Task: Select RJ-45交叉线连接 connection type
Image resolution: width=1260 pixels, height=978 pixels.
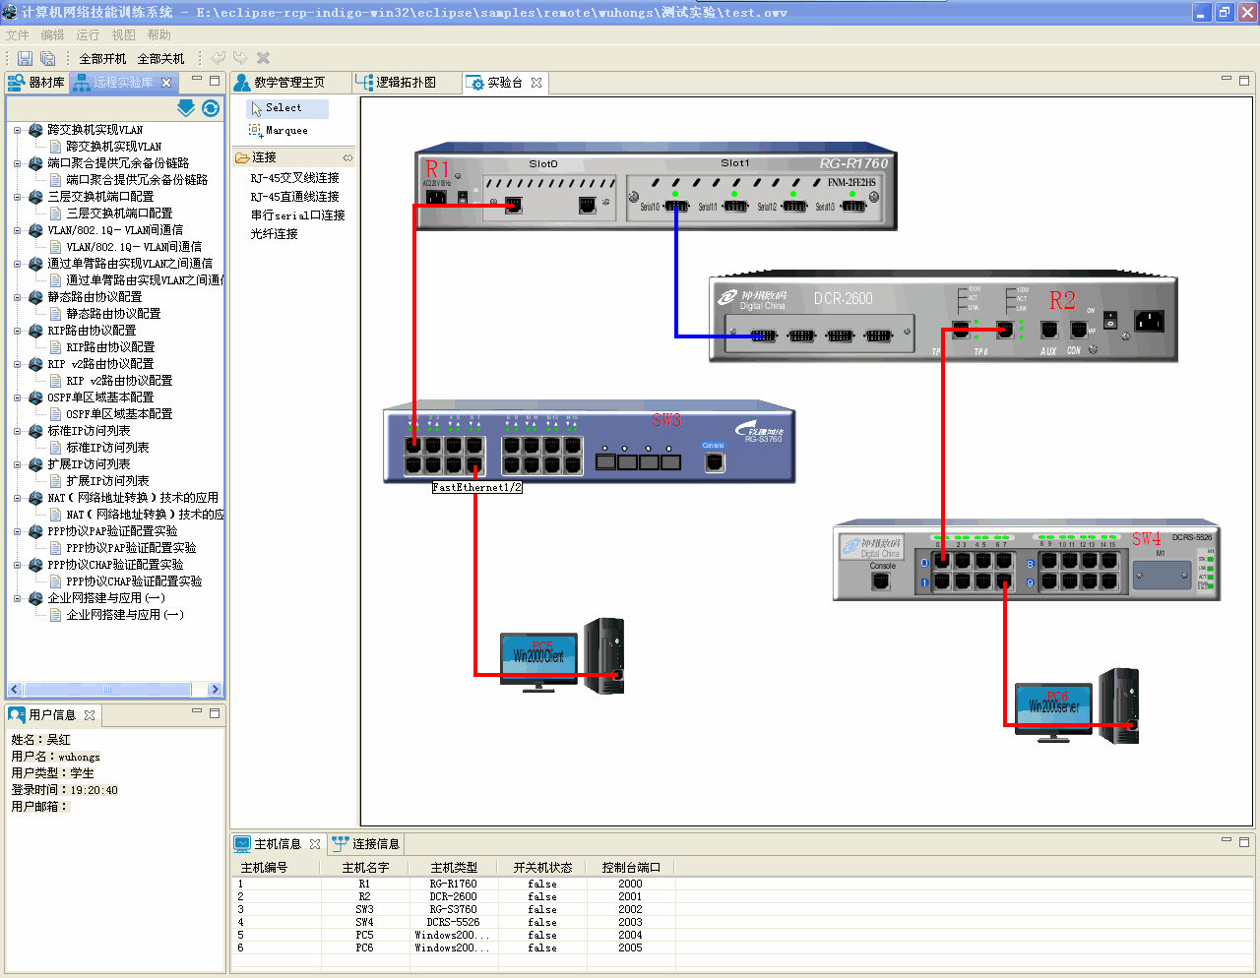Action: 294,178
